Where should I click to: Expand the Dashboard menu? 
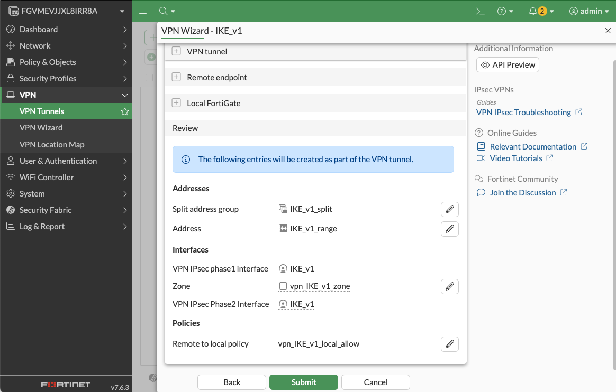point(66,30)
